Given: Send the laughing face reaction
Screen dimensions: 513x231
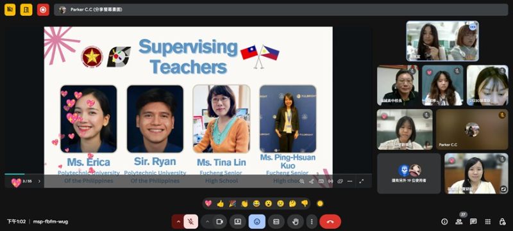Looking at the screenshot, I should [x=256, y=203].
